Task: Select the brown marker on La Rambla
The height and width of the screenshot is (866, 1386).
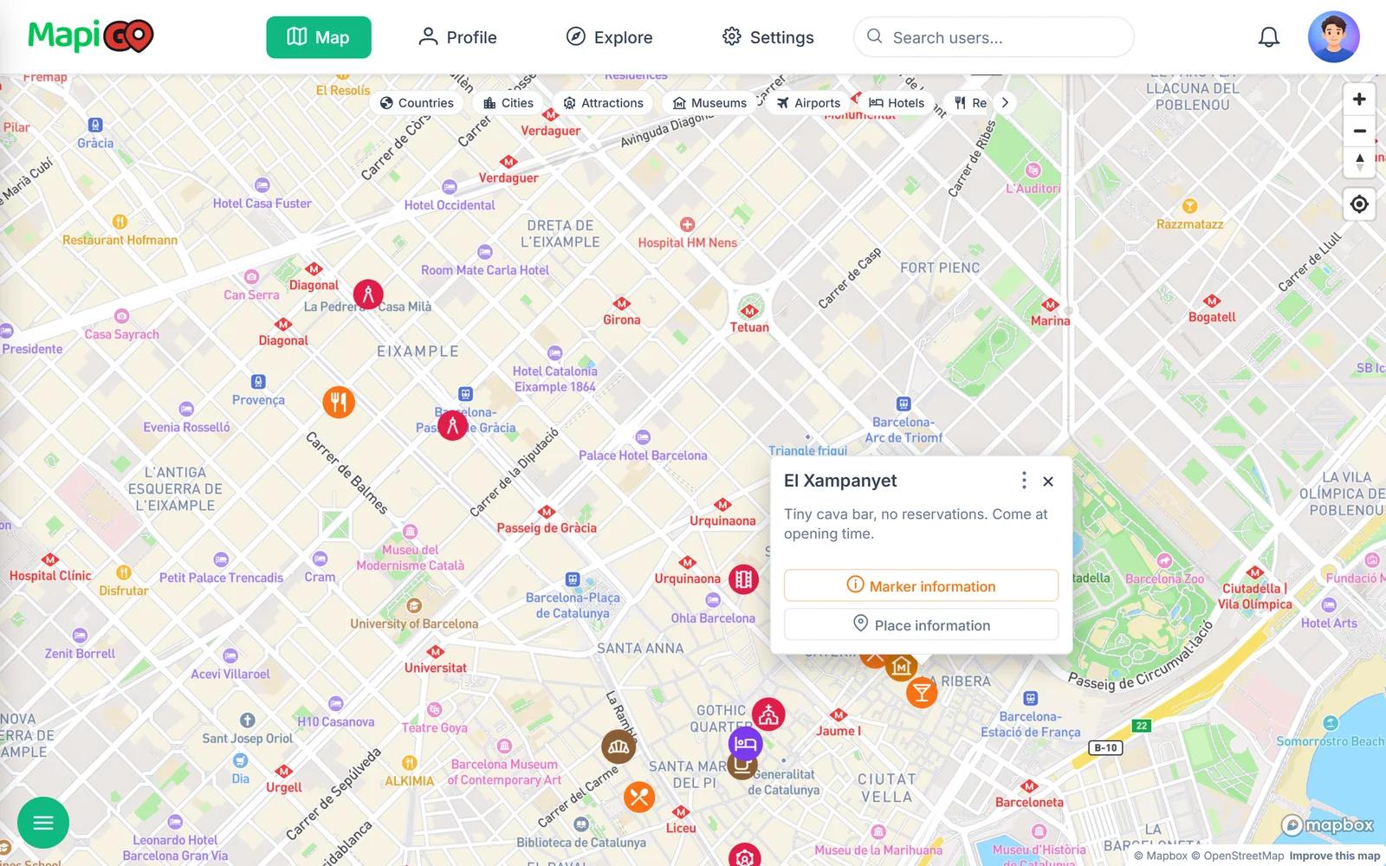Action: pos(619,746)
